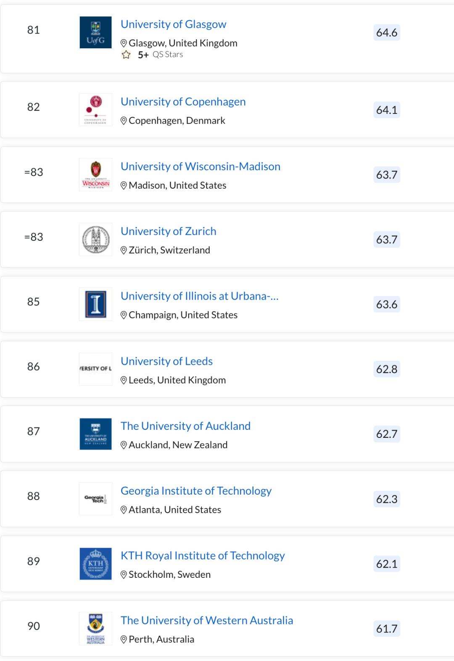
Task: Click the Wisconsin-Madison crest logo
Action: pyautogui.click(x=95, y=174)
